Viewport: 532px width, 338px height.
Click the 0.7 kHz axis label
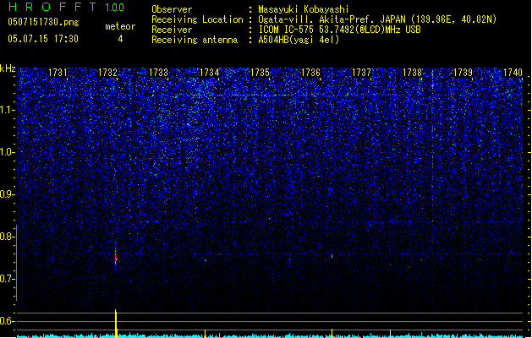8,279
